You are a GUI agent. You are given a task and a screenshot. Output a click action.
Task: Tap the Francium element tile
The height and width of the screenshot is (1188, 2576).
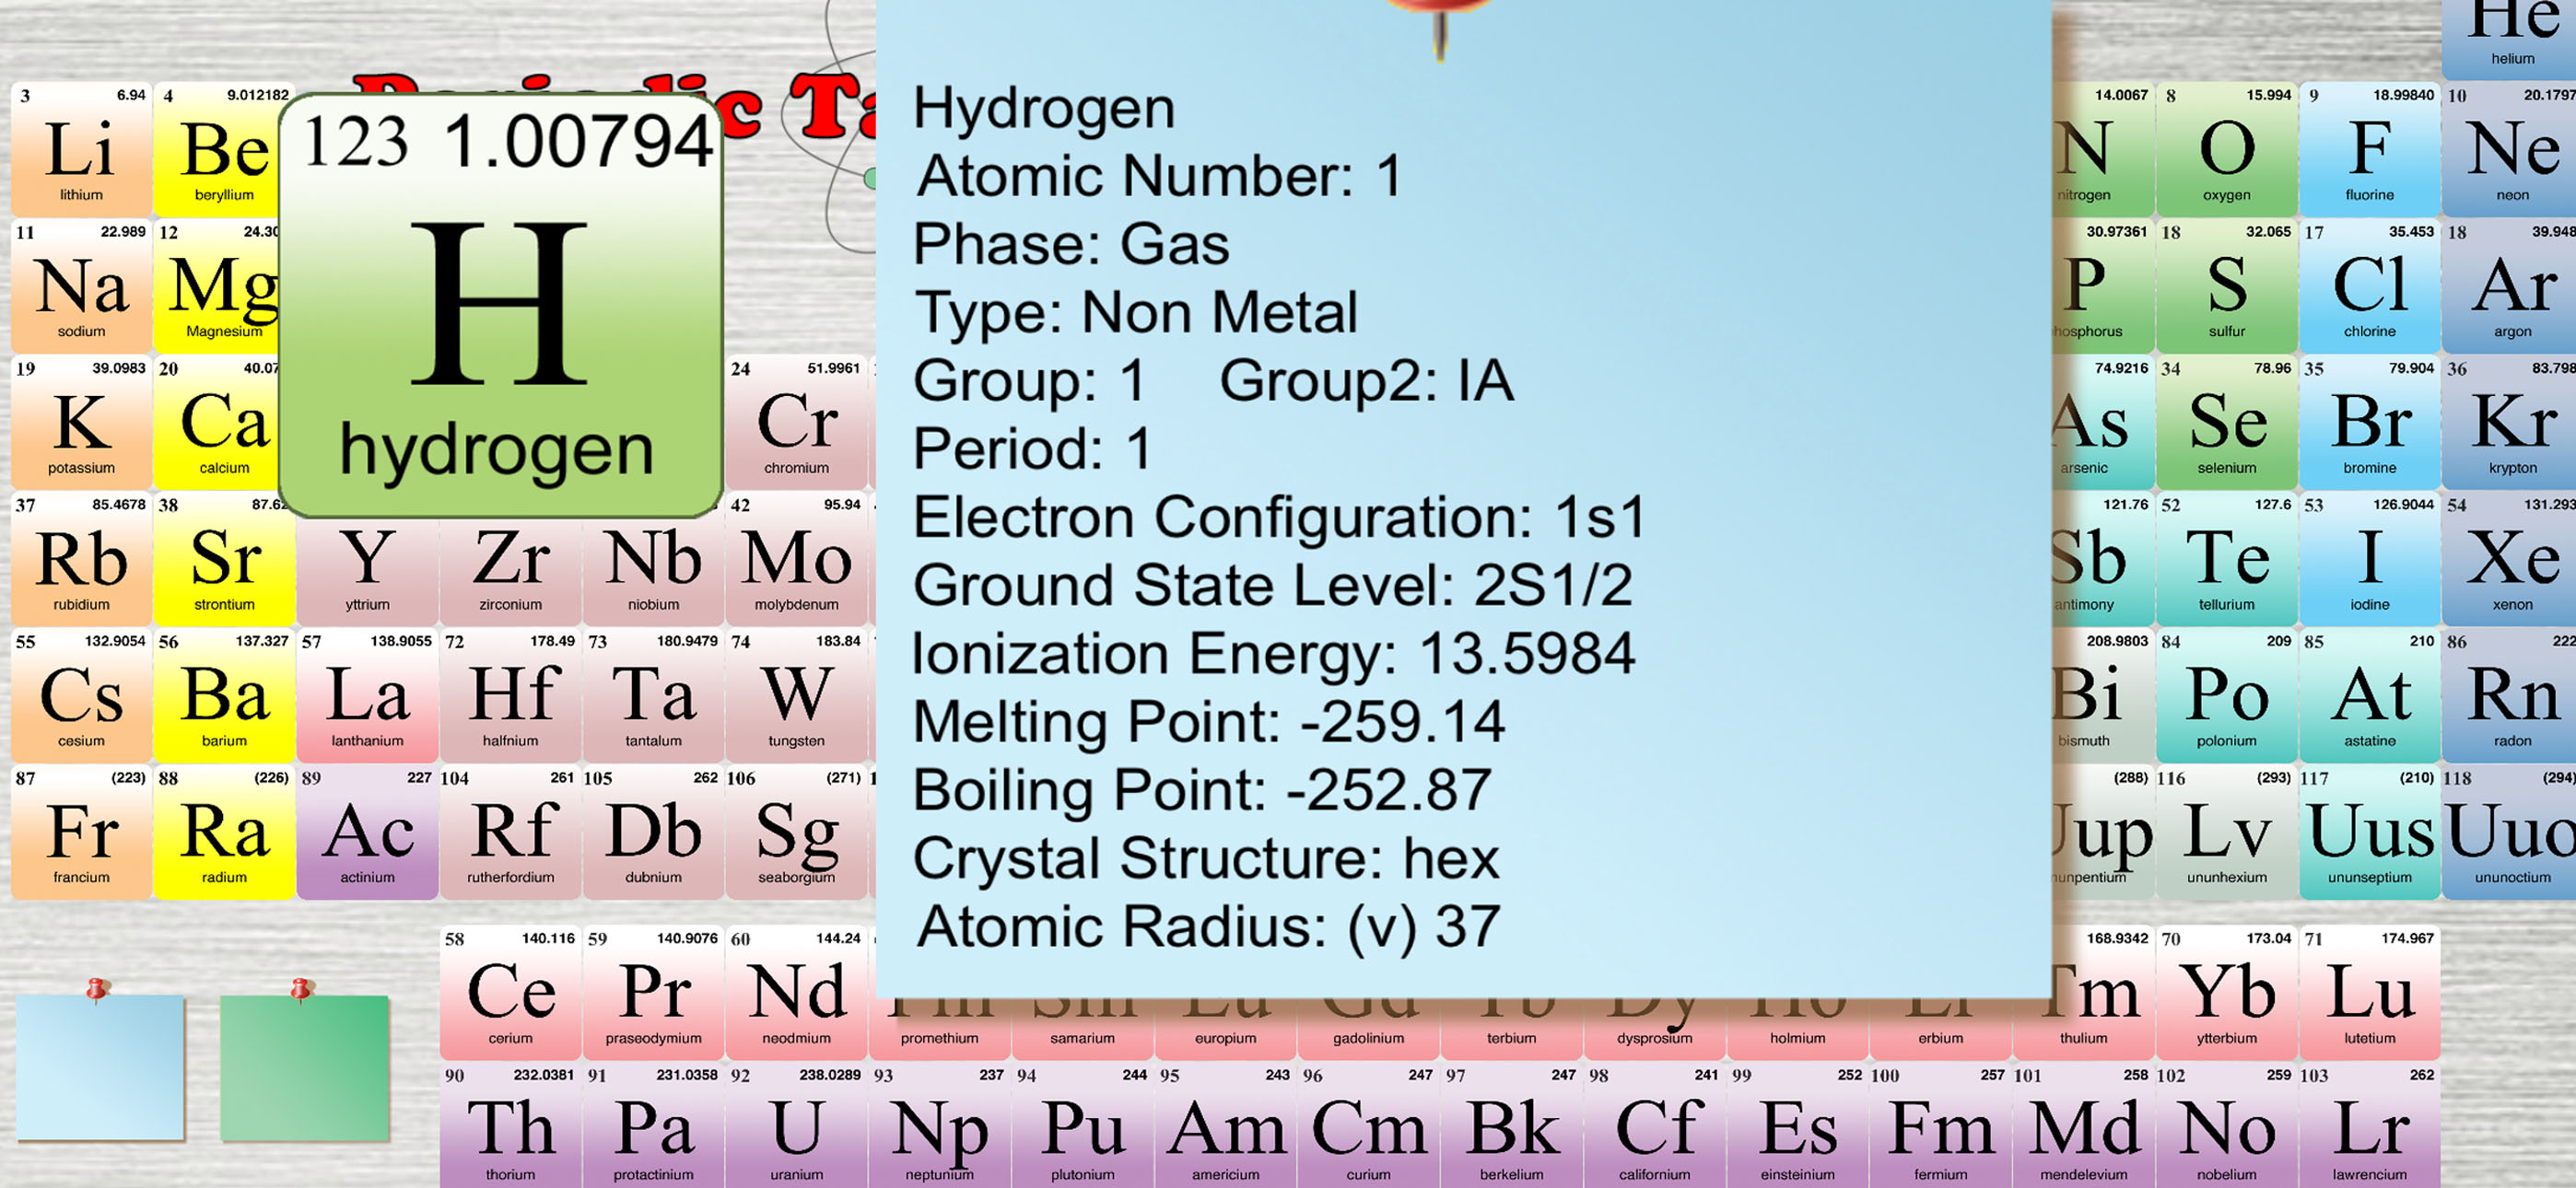[81, 831]
